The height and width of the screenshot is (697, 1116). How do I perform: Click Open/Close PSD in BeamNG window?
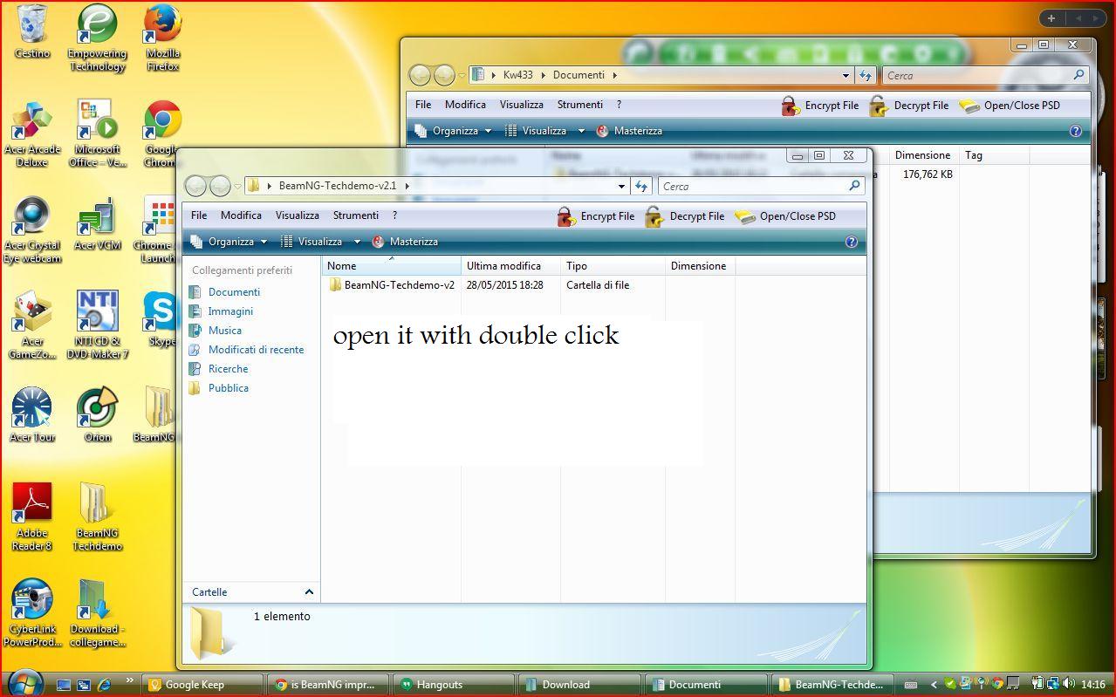(x=785, y=216)
